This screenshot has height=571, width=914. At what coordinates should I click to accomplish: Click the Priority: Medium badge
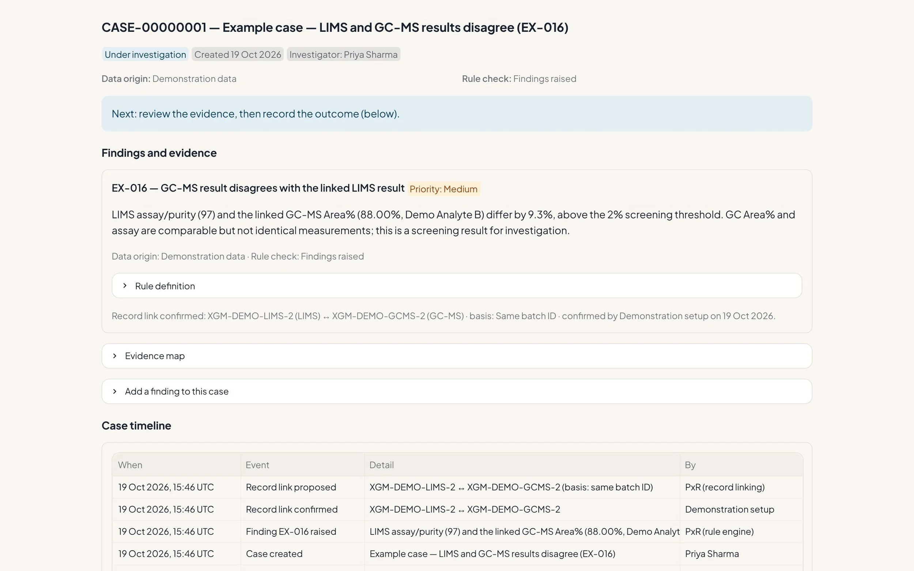click(x=443, y=189)
